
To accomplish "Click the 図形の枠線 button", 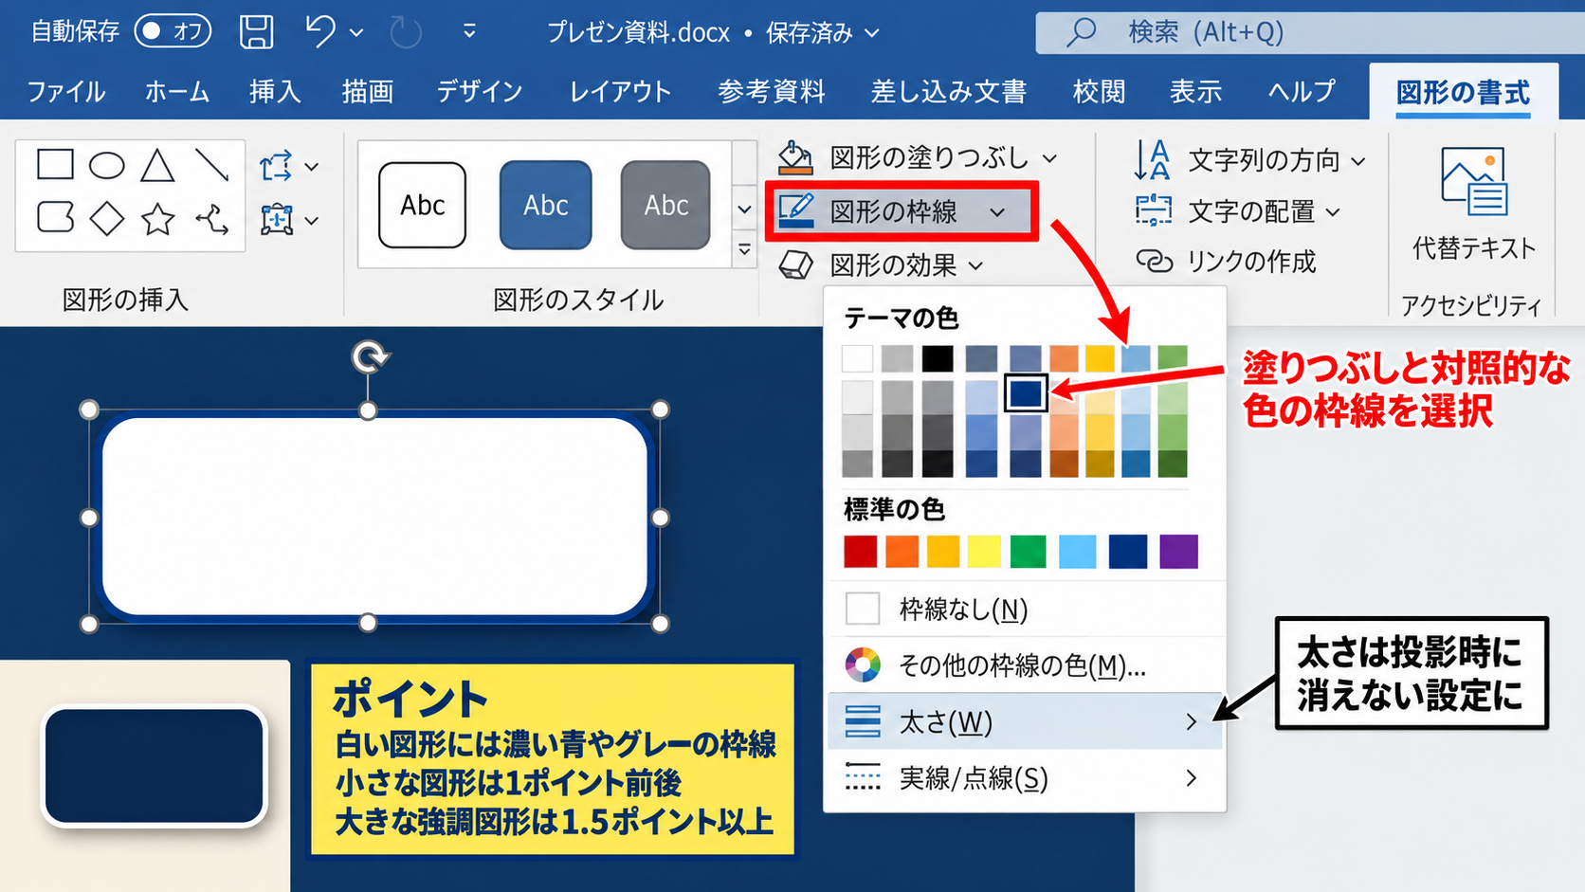I will (x=902, y=211).
